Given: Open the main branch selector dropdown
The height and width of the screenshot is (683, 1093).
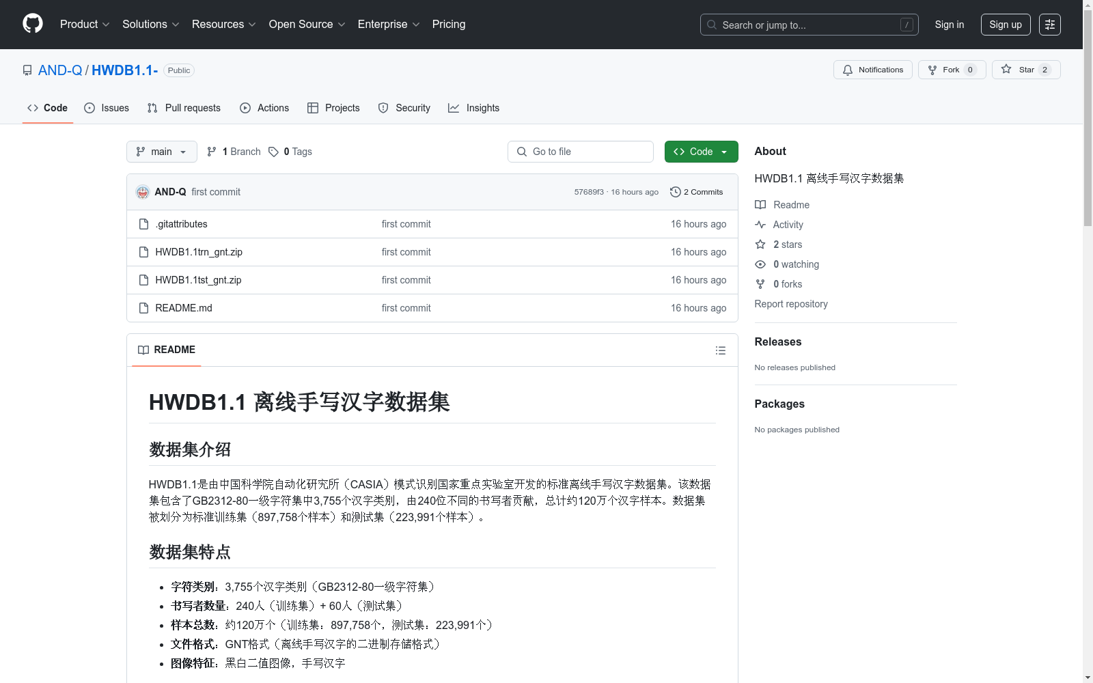Looking at the screenshot, I should tap(161, 151).
